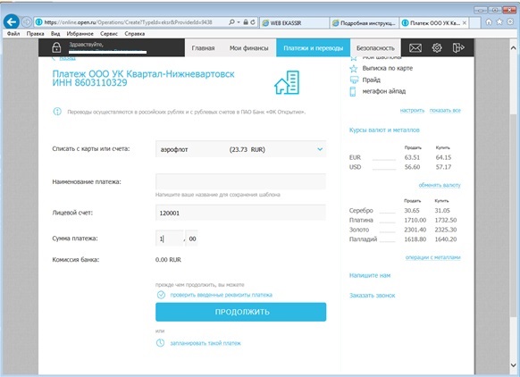The height and width of the screenshot is (377, 520).
Task: Refresh the page using the reload icon
Action: [x=253, y=22]
